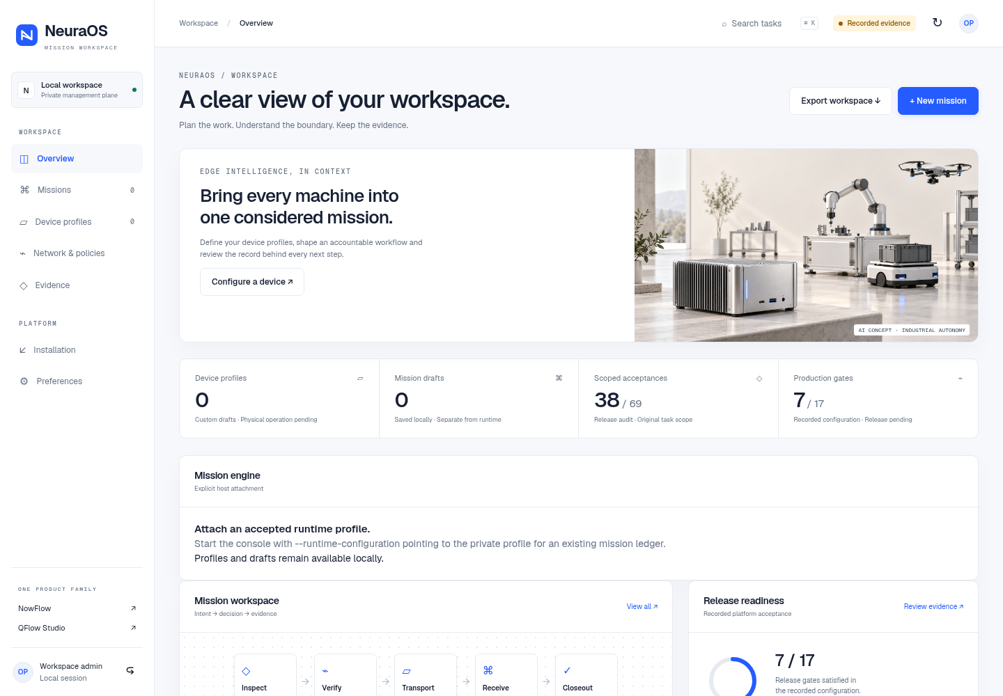This screenshot has width=1003, height=696.
Task: Go to Missions in sidebar
Action: (x=77, y=190)
